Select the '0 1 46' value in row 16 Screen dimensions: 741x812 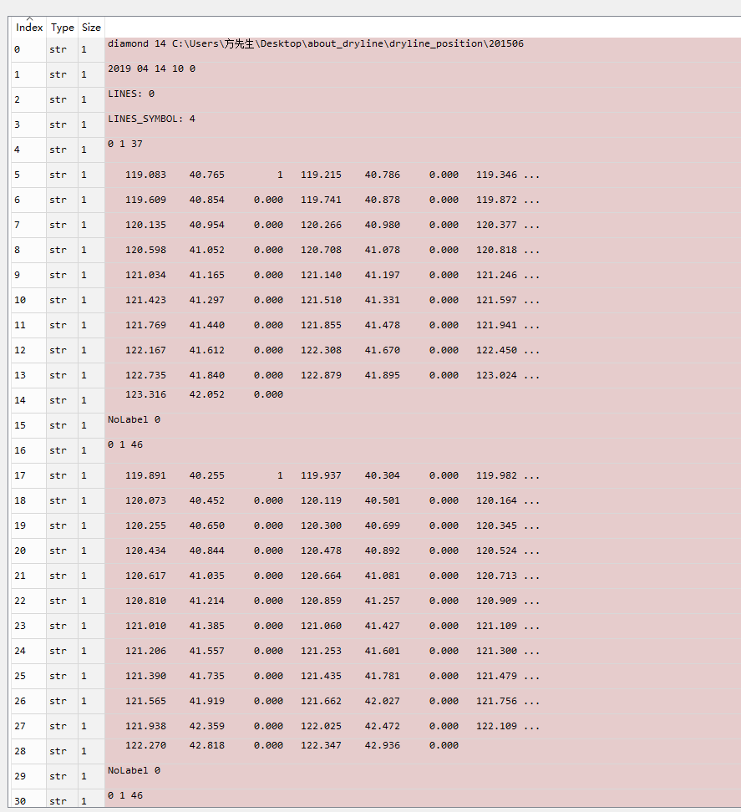(423, 450)
